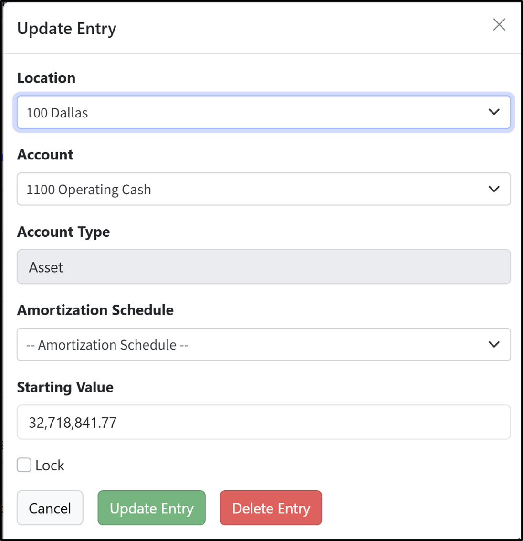Screen dimensions: 523x541
Task: Click the Amortization Schedule heading label
Action: pos(95,310)
